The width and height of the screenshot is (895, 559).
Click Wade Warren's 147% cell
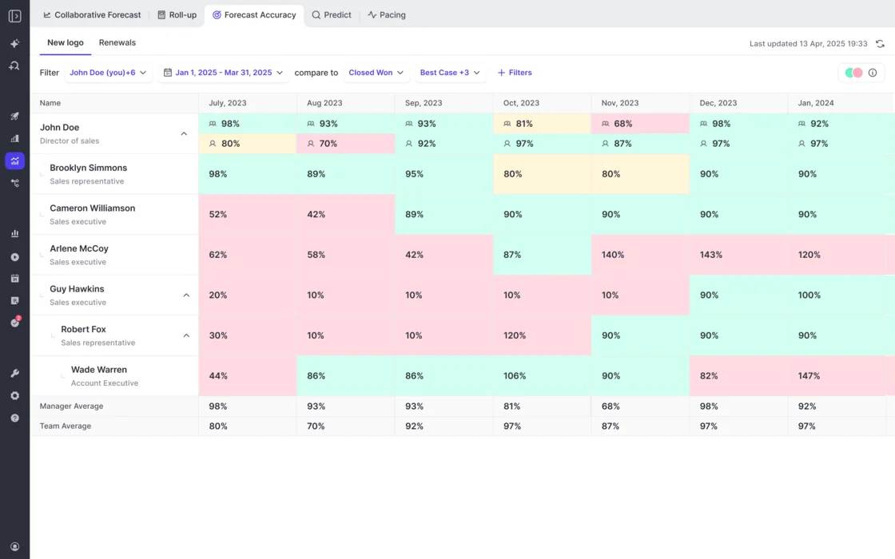pos(837,376)
